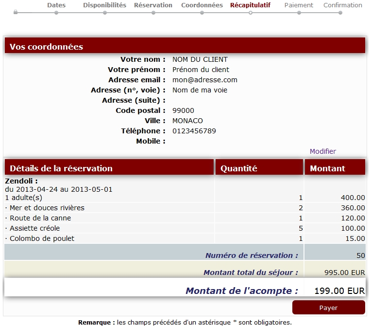Click the Vos coordonnées section header
The height and width of the screenshot is (328, 371).
point(46,47)
